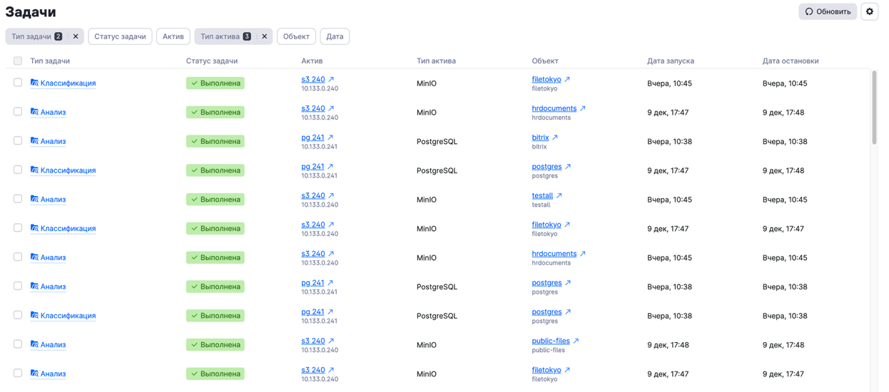Click external link arrow beside testall object
889x392 pixels.
(559, 195)
